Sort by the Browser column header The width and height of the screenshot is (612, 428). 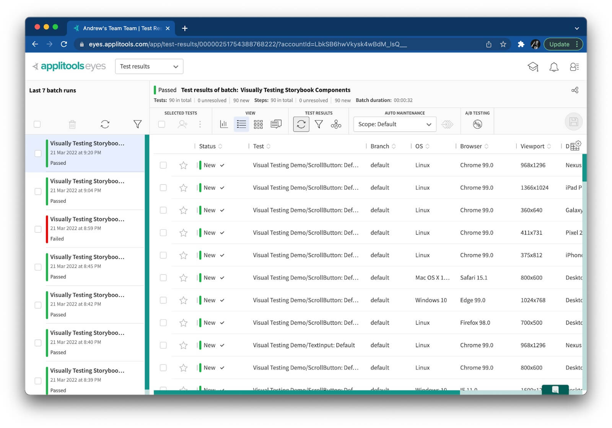pyautogui.click(x=471, y=146)
